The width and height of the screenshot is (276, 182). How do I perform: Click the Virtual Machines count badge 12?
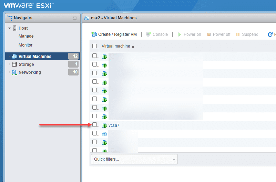(x=73, y=56)
